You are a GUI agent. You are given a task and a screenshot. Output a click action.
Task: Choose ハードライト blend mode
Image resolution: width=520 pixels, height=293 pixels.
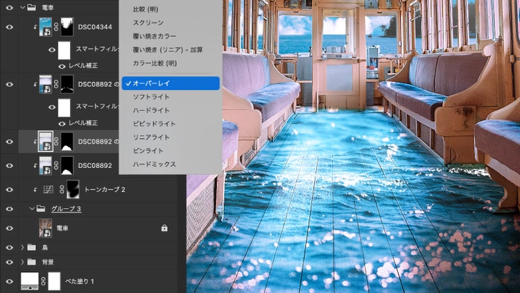151,110
